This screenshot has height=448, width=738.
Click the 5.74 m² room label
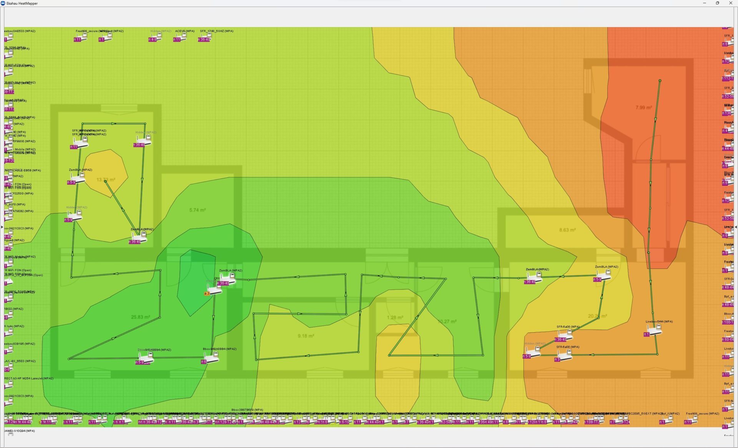pos(198,210)
